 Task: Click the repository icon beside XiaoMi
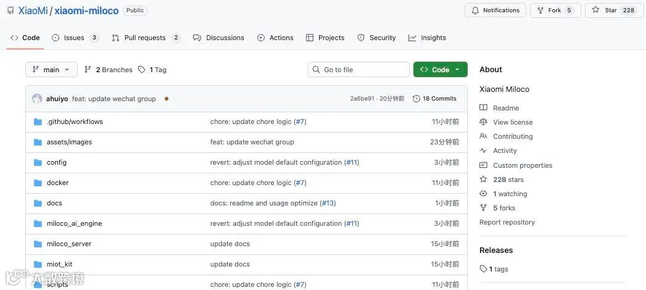[x=10, y=10]
